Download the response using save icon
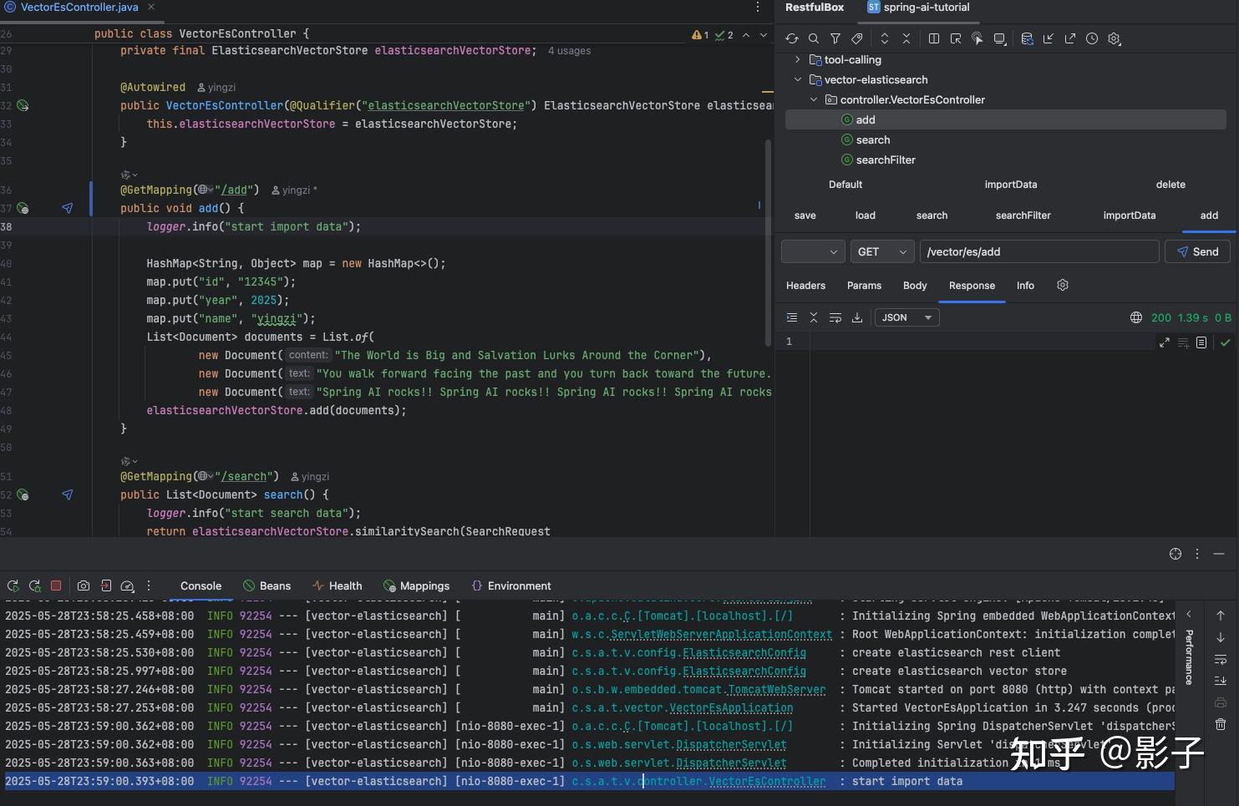Viewport: 1239px width, 806px height. (x=857, y=317)
